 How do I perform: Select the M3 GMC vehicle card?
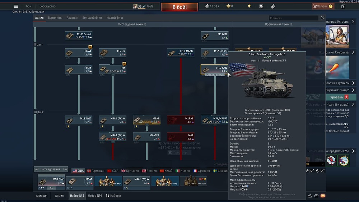(215, 36)
